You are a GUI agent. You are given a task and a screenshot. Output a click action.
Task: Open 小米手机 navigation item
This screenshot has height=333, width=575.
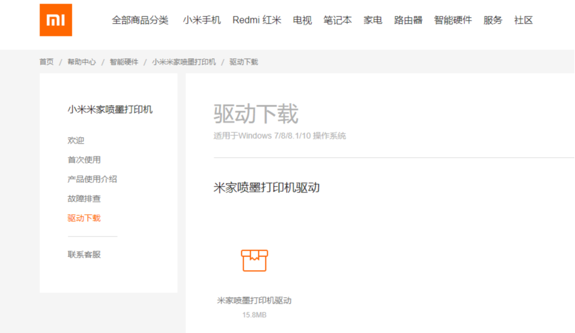click(x=202, y=20)
